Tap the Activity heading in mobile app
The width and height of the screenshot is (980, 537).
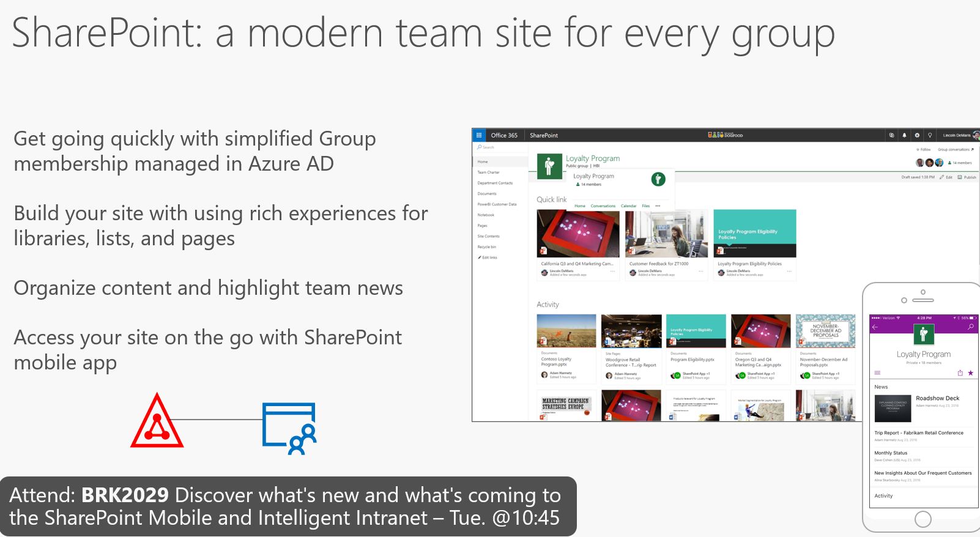[x=883, y=496]
